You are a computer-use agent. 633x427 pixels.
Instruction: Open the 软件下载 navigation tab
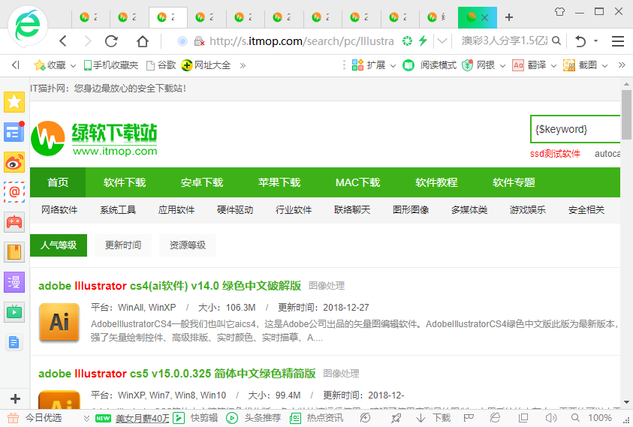click(x=125, y=182)
